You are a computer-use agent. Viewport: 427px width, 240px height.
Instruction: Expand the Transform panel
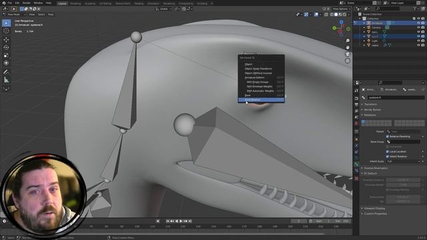370,104
